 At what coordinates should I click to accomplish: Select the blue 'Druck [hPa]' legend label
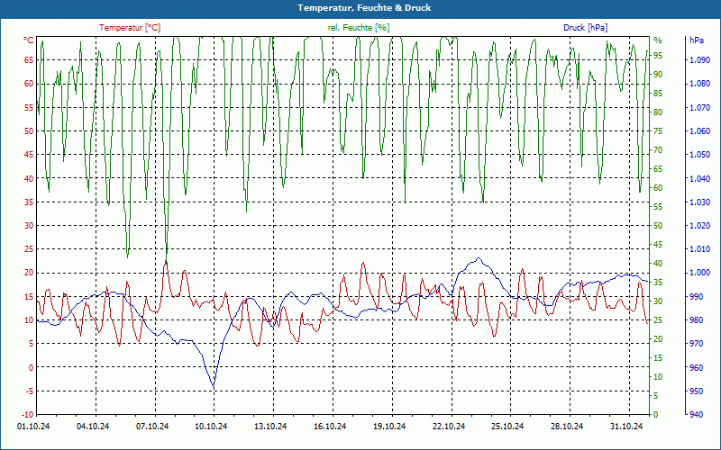click(585, 28)
